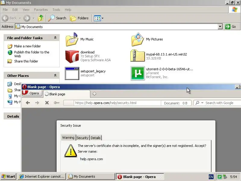Click the Start button
The width and height of the screenshot is (241, 181).
tap(8, 176)
